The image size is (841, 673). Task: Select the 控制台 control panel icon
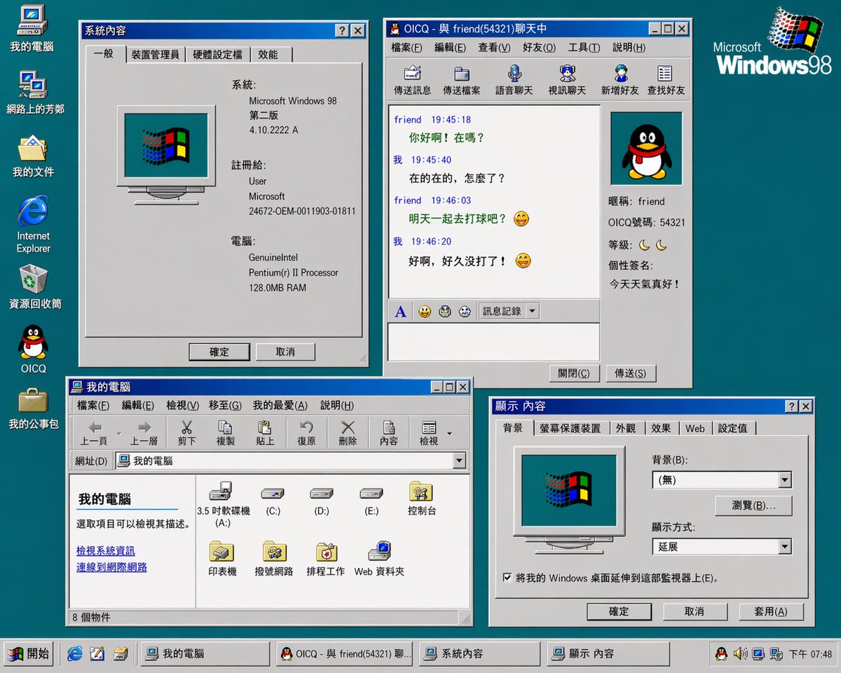coord(421,498)
